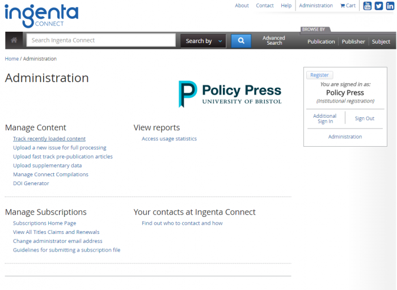Select the 'View reports' heading text
This screenshot has width=397, height=290.
pyautogui.click(x=157, y=127)
